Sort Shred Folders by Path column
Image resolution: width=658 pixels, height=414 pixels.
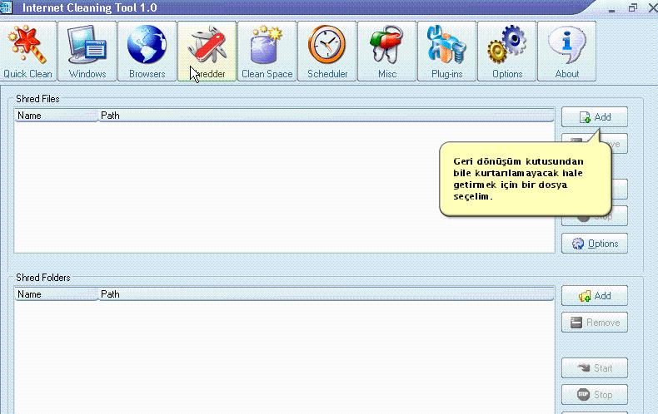point(327,294)
